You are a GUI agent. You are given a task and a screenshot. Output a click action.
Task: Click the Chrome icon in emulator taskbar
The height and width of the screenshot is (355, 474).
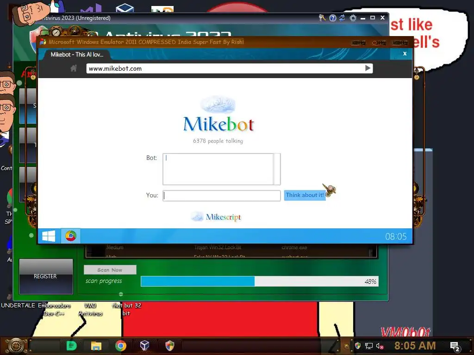click(x=71, y=236)
